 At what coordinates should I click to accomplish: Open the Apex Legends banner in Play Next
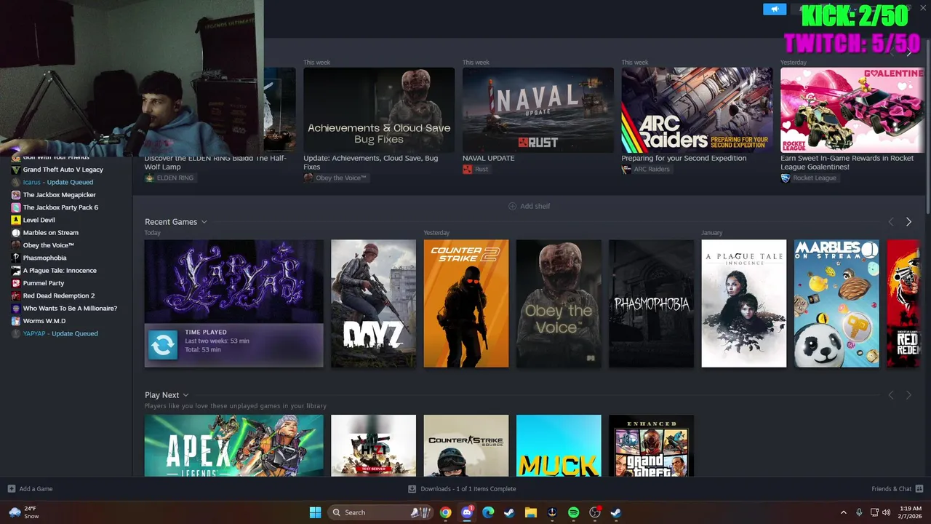(x=234, y=445)
